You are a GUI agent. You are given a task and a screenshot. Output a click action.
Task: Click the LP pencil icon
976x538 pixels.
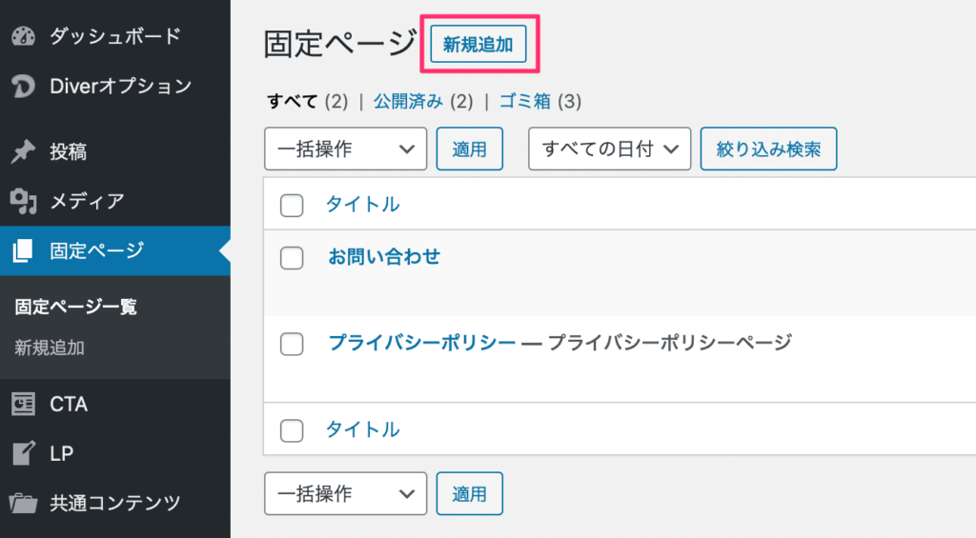pos(23,453)
